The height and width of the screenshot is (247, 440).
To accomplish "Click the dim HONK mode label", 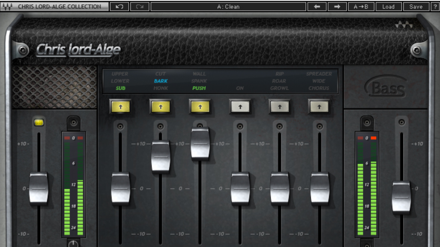I will 161,88.
